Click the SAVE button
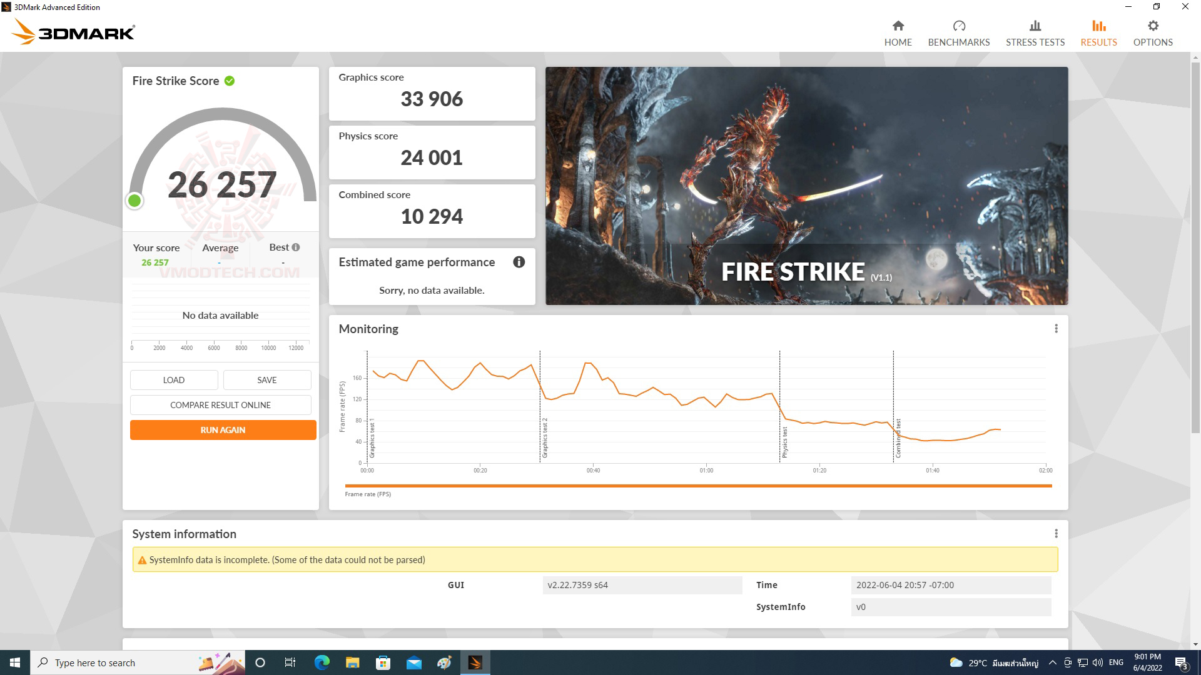 click(x=266, y=379)
